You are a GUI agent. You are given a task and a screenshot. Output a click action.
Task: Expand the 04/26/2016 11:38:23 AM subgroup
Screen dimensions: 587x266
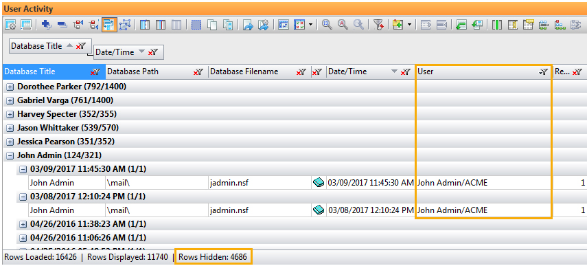[x=23, y=224]
